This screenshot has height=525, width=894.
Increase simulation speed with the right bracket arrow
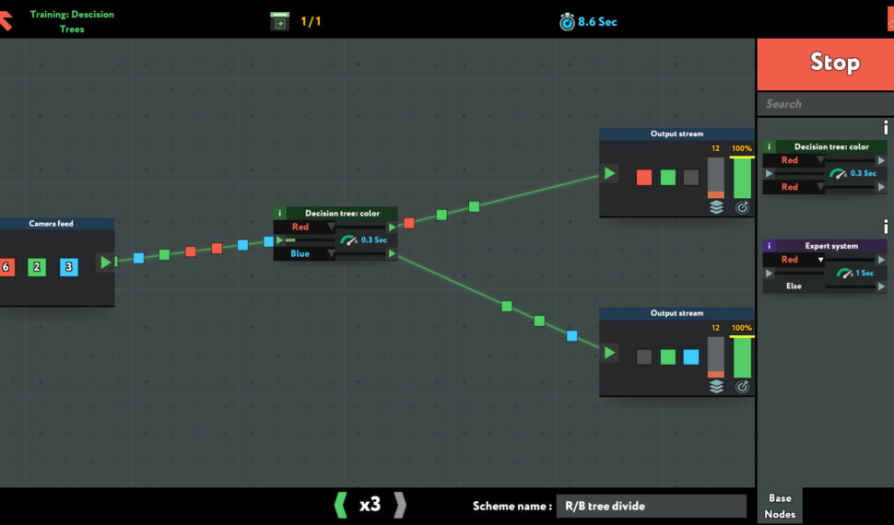(x=400, y=505)
